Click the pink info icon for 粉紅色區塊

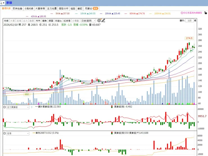(182, 13)
